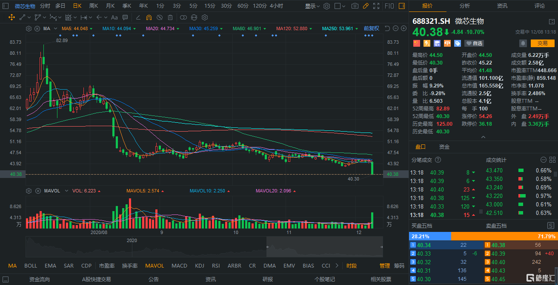558x285 pixels.
Task: Collapse the quote details chevron
Action: point(483,137)
